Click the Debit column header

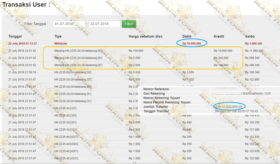point(187,36)
